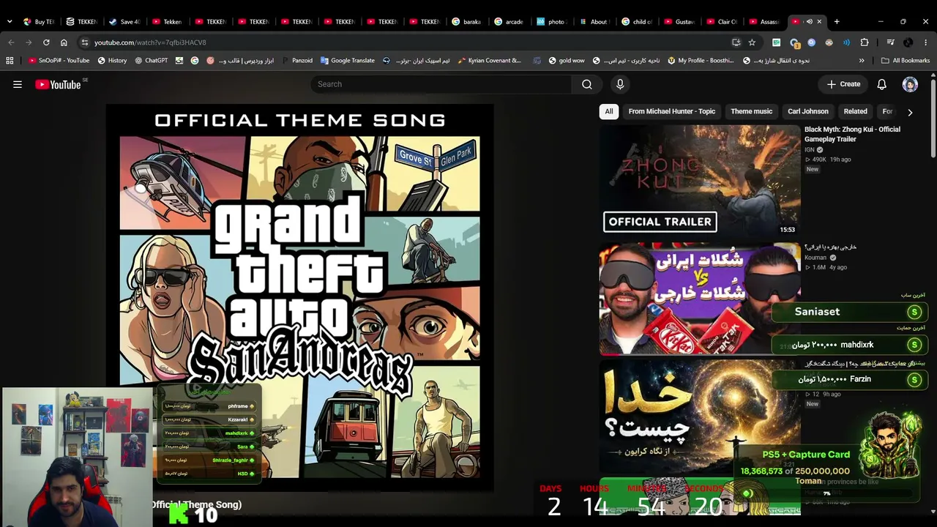Expand the hidden bookmarks overflow chevron
Image resolution: width=937 pixels, height=527 pixels.
coord(862,61)
